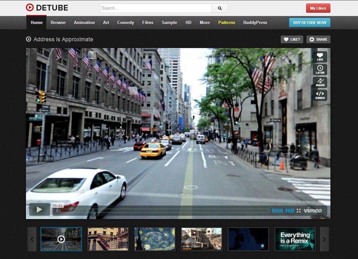Open the Films category
Viewport: 358px width, 259px height.
pos(148,23)
